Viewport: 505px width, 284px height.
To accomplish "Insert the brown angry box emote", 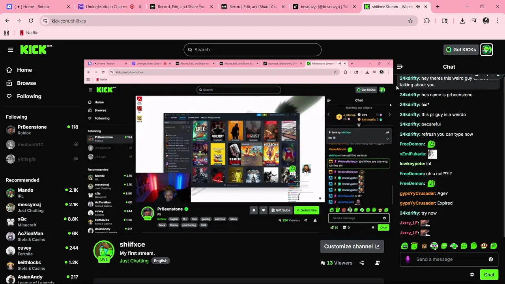I will point(424,246).
